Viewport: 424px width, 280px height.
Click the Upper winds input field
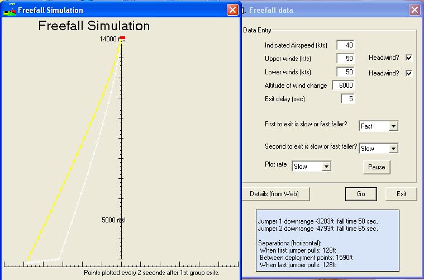coord(346,59)
